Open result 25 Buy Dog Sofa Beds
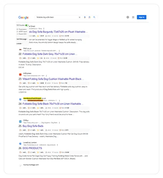The image size is (163, 178). pos(33,126)
